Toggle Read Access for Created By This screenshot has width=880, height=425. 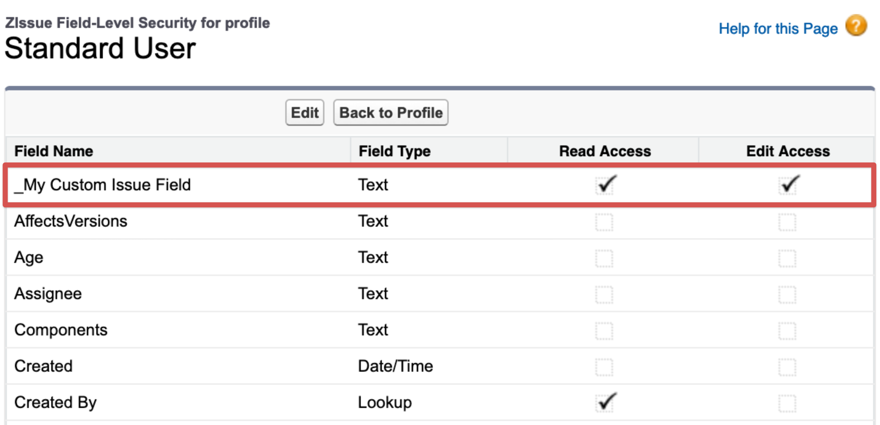tap(604, 403)
